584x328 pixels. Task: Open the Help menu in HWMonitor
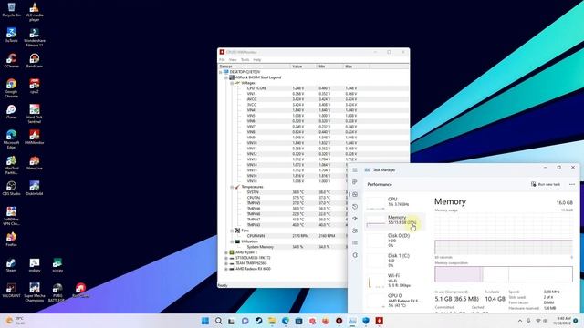[257, 59]
